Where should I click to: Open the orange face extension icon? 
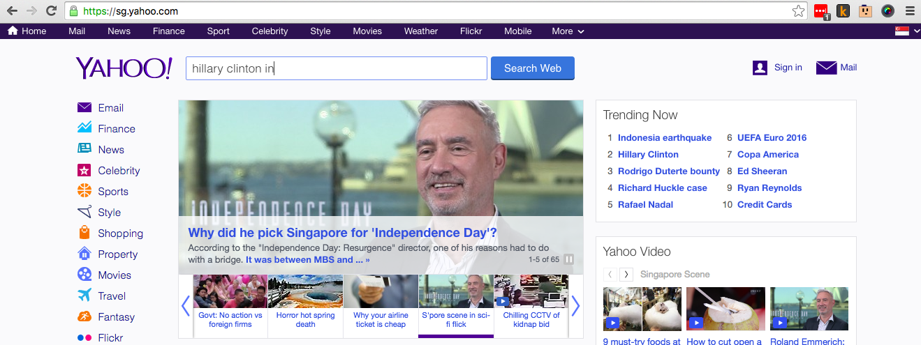click(x=865, y=11)
